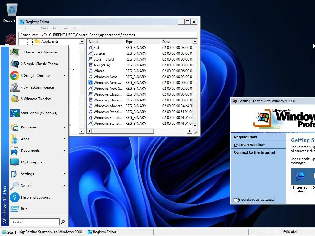Expand the Programs submenu arrow

pyautogui.click(x=64, y=127)
